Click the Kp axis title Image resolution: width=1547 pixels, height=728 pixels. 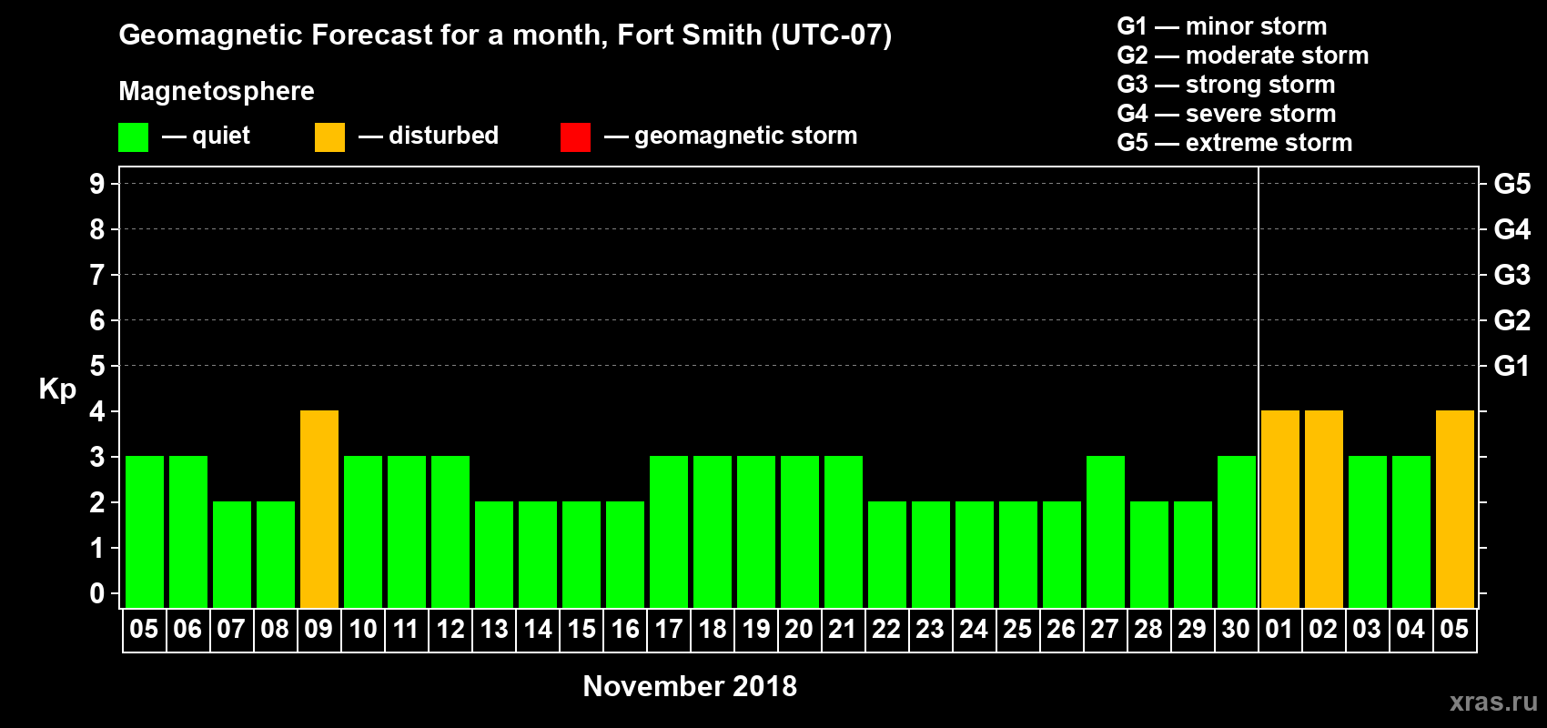click(57, 389)
